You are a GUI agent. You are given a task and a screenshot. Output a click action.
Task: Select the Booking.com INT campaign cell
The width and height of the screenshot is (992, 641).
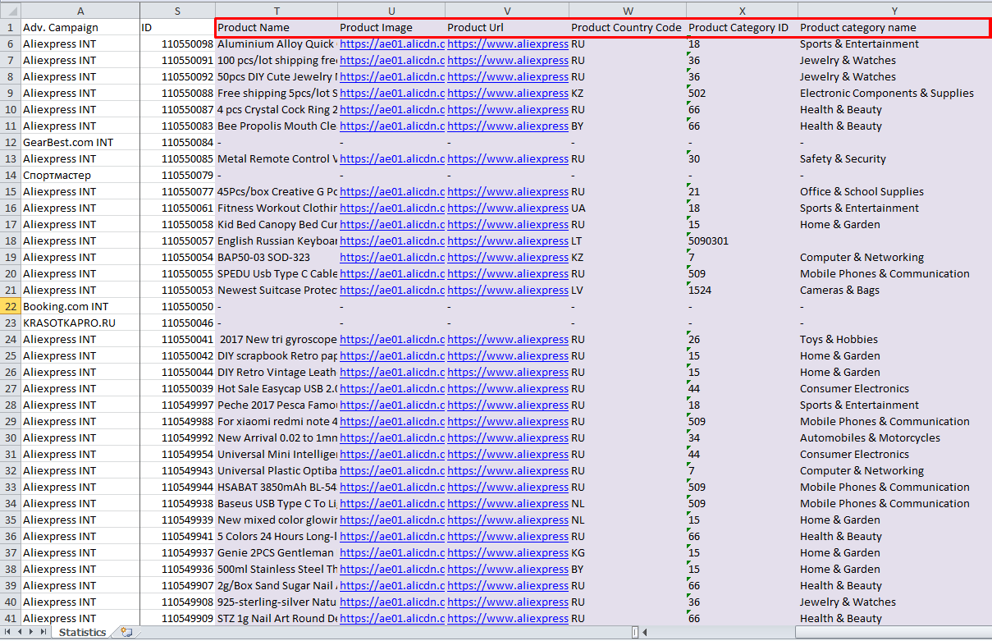(80, 307)
